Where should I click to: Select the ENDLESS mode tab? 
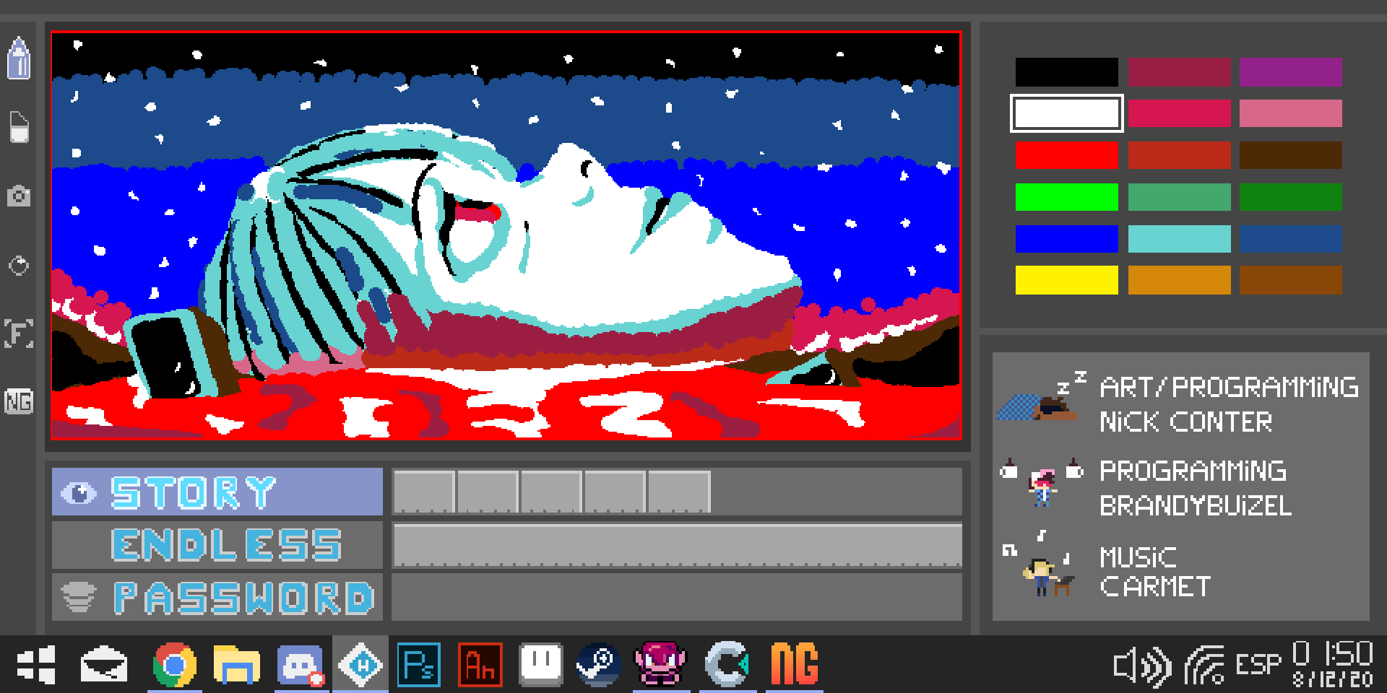tap(217, 545)
